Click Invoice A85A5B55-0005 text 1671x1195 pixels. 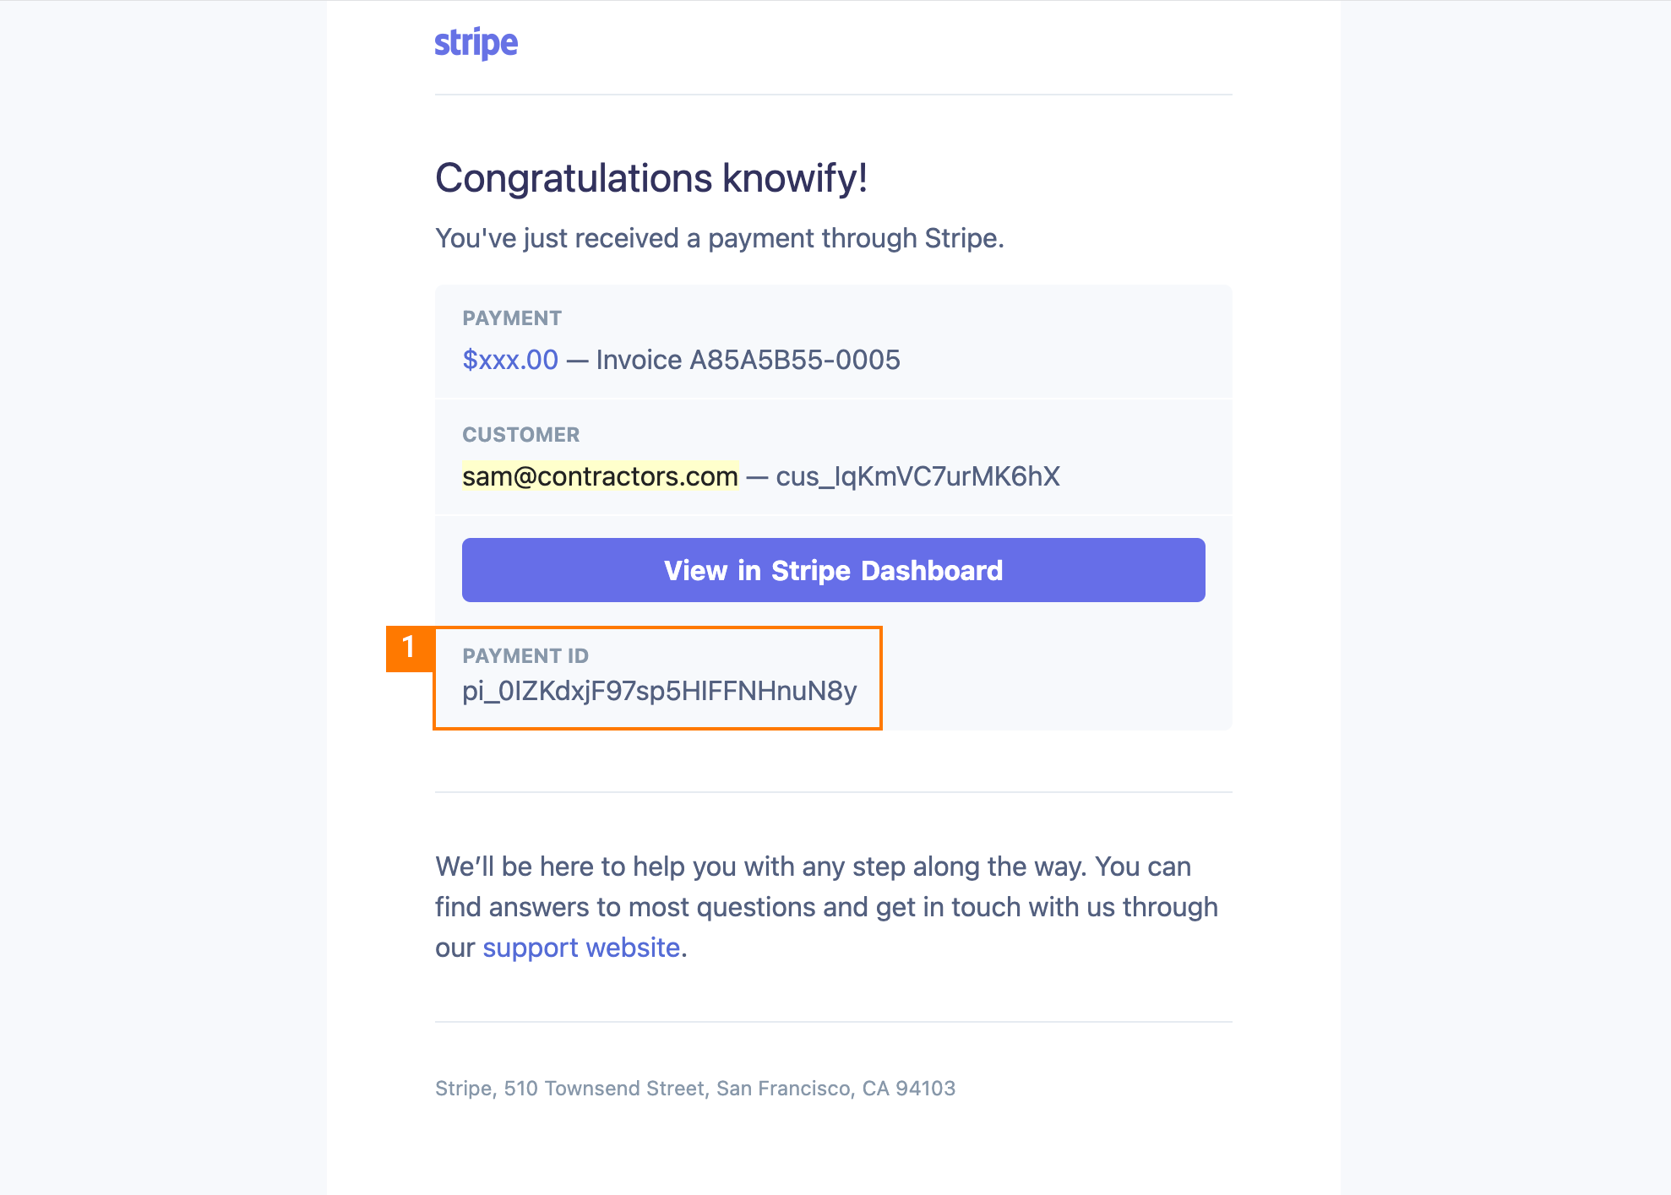point(748,360)
